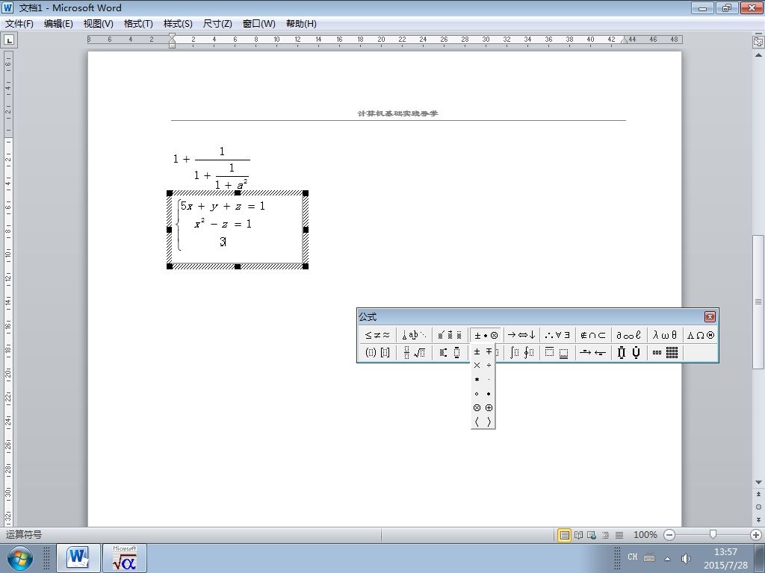Collapse the operator symbols palette (±•⊗)
Image resolution: width=765 pixels, height=573 pixels.
coord(486,335)
